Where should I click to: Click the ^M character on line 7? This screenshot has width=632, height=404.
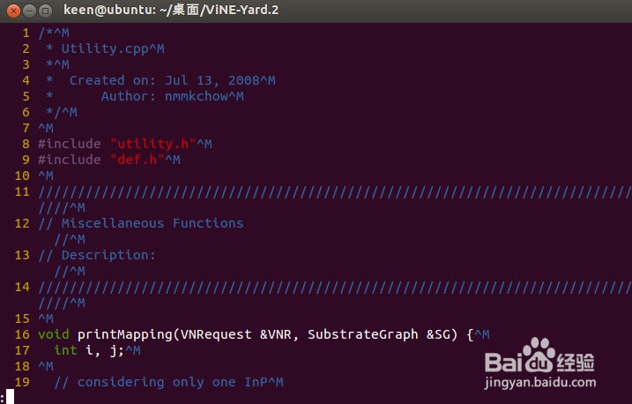(46, 128)
